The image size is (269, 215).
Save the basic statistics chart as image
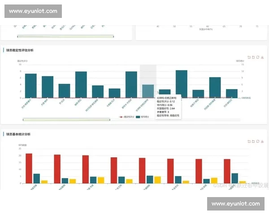pos(262,141)
